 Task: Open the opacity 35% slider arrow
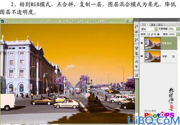178,29
